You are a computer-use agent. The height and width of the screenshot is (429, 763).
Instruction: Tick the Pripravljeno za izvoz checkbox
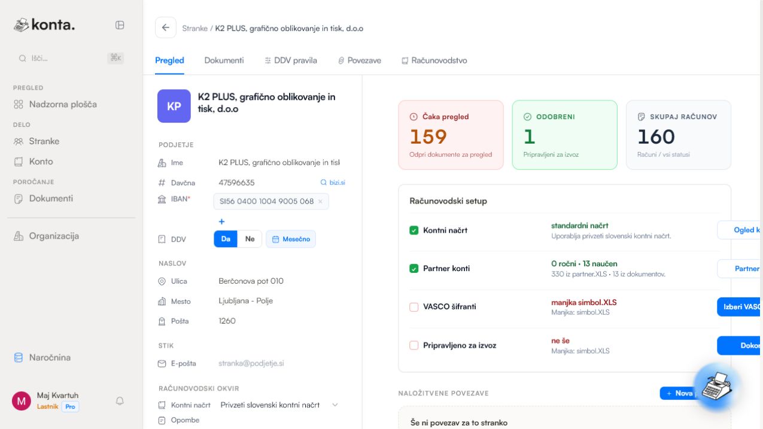(414, 345)
